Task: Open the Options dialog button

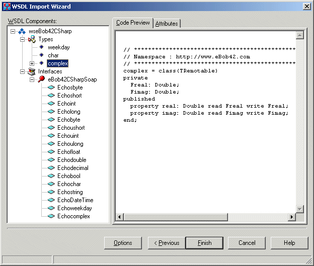Action: (123, 243)
